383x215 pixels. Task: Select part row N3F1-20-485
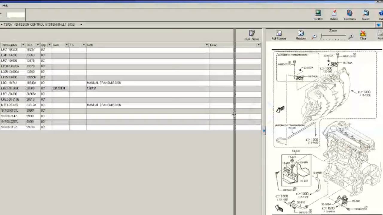[130, 105]
